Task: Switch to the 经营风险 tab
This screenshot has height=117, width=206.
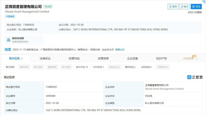Action: (x=74, y=58)
